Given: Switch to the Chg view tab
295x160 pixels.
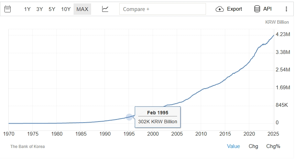Looking at the screenshot, I should click(x=253, y=146).
